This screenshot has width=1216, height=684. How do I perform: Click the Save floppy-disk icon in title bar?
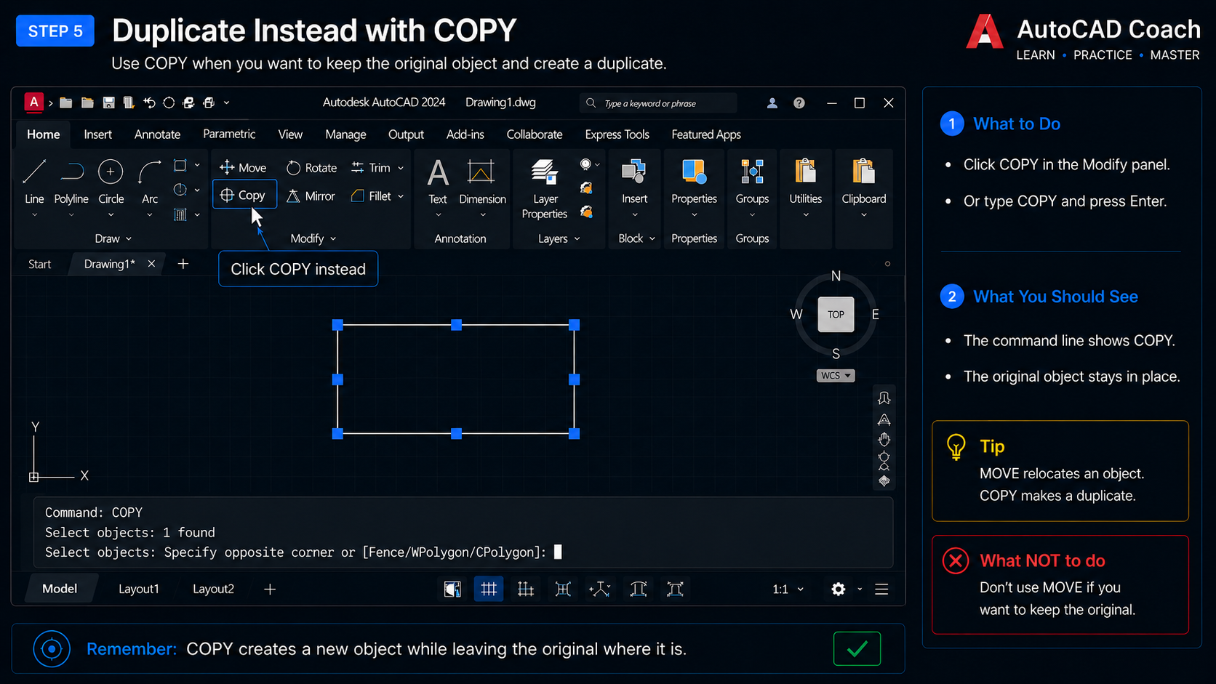coord(108,102)
